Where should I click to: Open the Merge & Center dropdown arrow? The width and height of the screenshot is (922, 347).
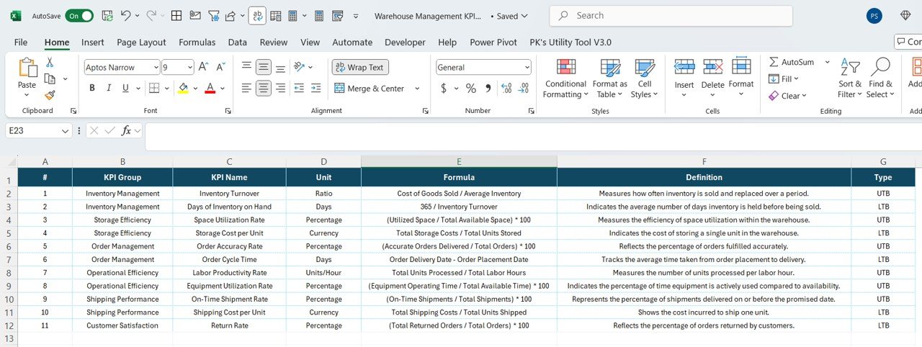417,89
